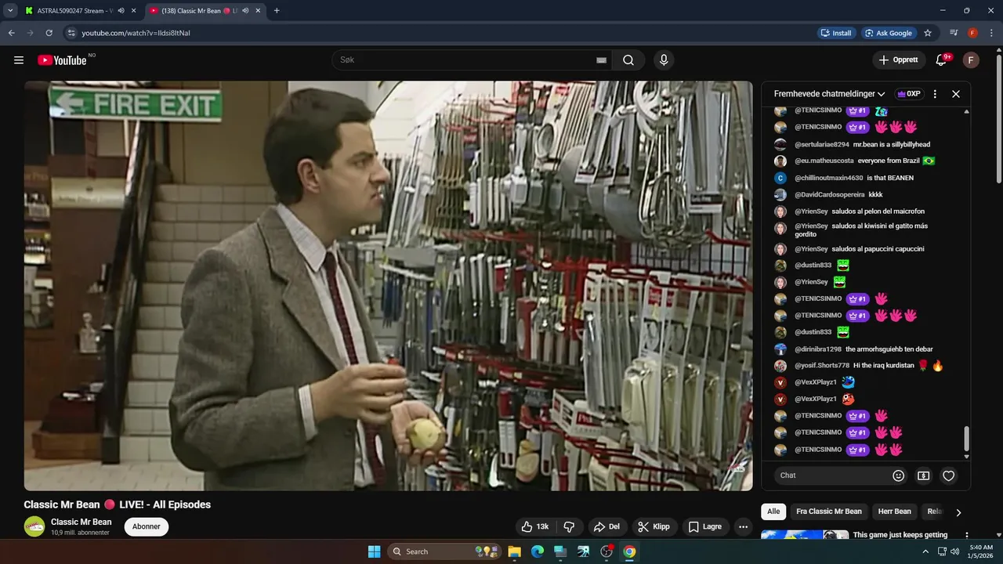Open the chat options three-dot menu
Viewport: 1003px width, 564px height.
935,94
